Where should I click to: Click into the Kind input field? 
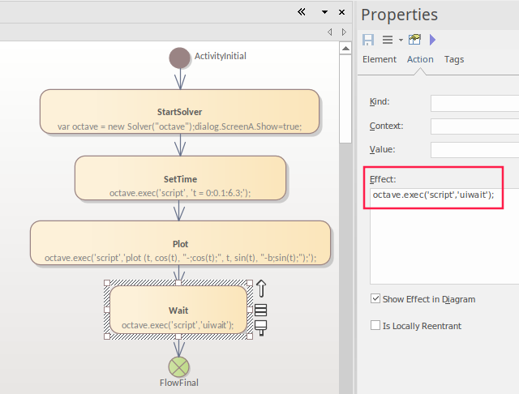pos(474,102)
